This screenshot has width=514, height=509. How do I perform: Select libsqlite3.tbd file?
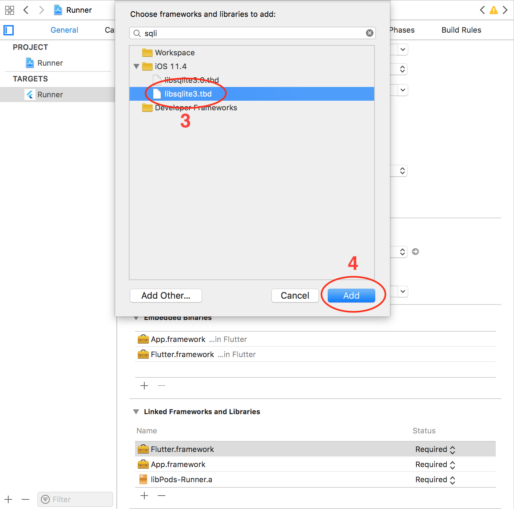click(x=252, y=94)
